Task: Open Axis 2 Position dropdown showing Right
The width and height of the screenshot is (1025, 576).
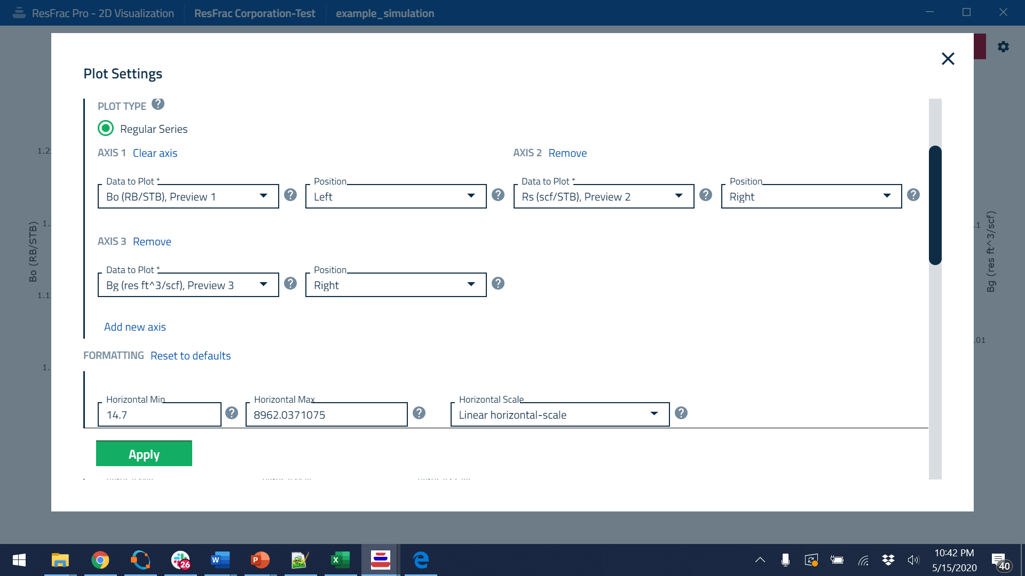Action: (811, 197)
